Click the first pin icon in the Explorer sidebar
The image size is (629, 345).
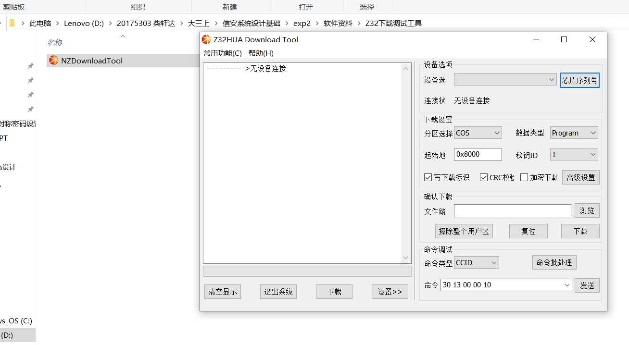[x=30, y=66]
